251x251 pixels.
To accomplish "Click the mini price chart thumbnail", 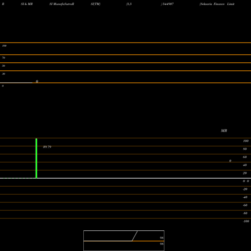I will (124, 240).
